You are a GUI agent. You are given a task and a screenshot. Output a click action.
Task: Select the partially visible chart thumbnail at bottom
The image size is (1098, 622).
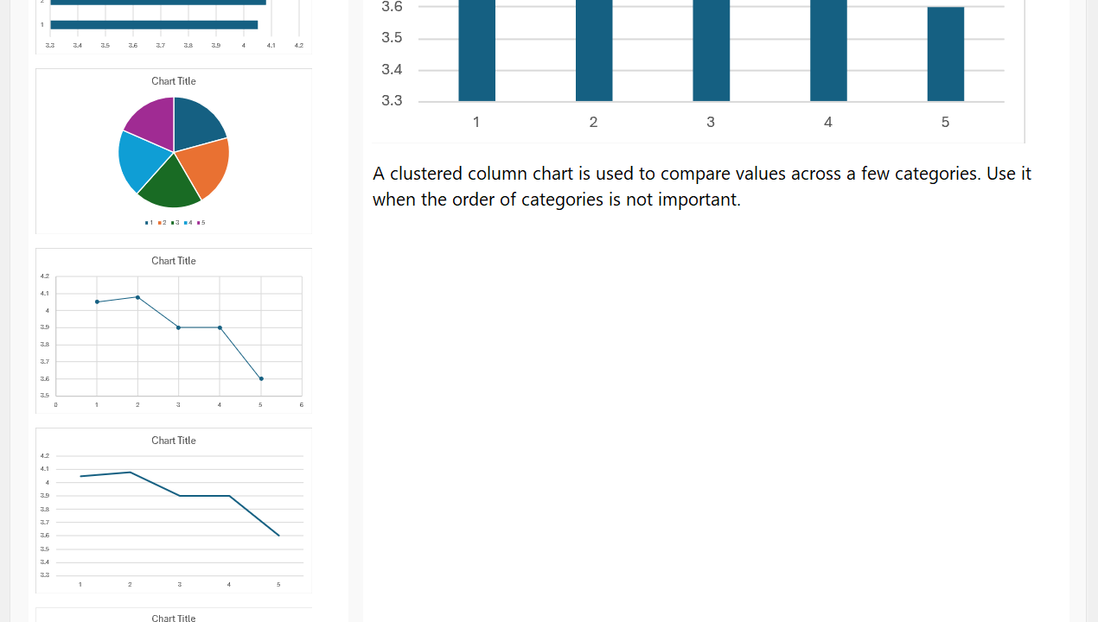coord(174,615)
